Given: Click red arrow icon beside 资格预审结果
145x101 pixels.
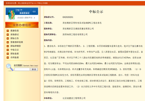Looking at the screenshot, I should pyautogui.click(x=8, y=42).
